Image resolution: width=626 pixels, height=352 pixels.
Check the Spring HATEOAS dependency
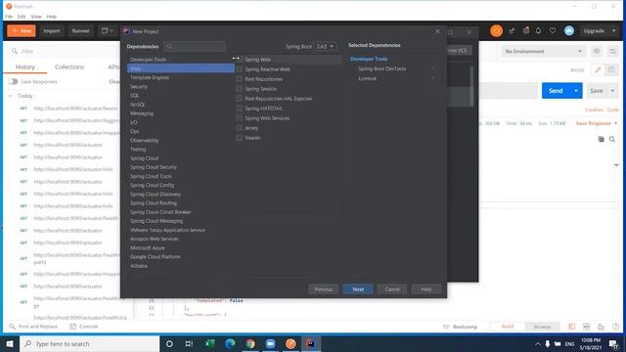pyautogui.click(x=239, y=109)
